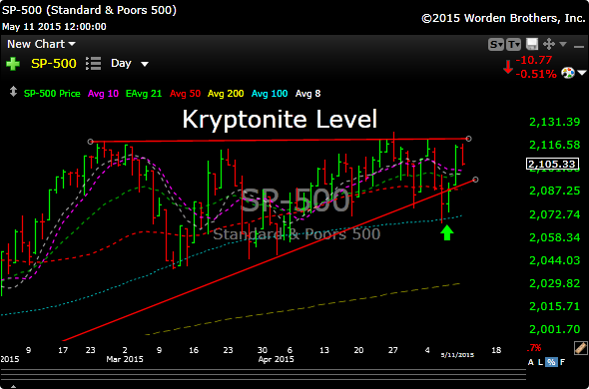Click the 2,058.34 price scale label
This screenshot has height=389, width=589.
point(554,237)
